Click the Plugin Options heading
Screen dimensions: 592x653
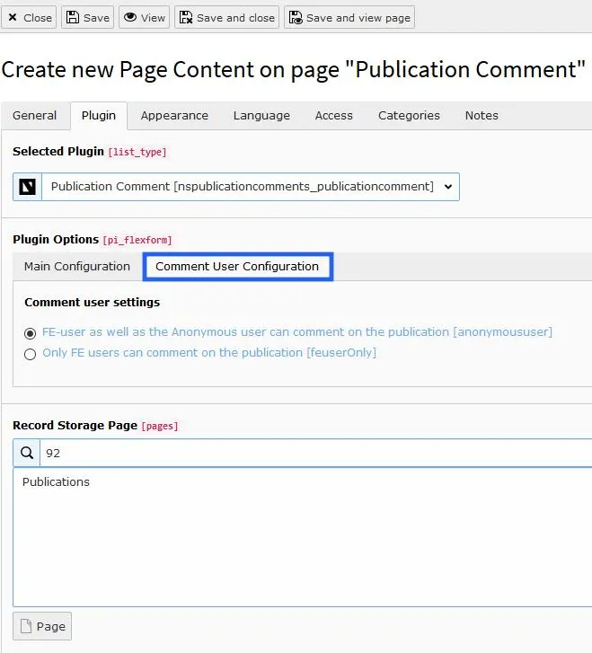click(56, 240)
